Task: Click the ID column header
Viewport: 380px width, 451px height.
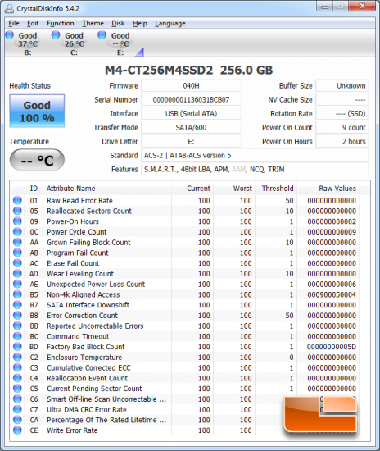Action: tap(34, 189)
